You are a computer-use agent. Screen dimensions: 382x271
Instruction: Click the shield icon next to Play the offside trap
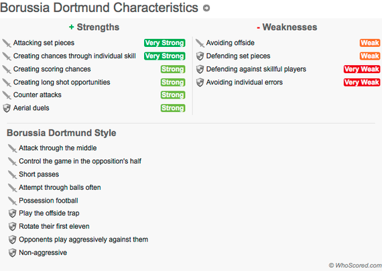pyautogui.click(x=13, y=213)
